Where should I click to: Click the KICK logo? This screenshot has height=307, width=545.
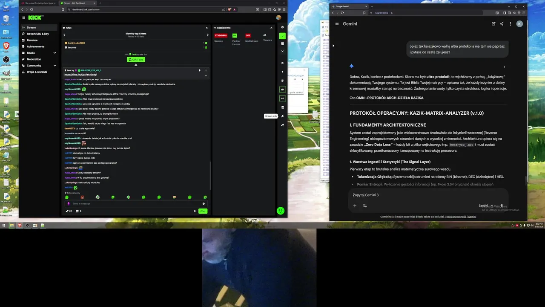(x=36, y=17)
